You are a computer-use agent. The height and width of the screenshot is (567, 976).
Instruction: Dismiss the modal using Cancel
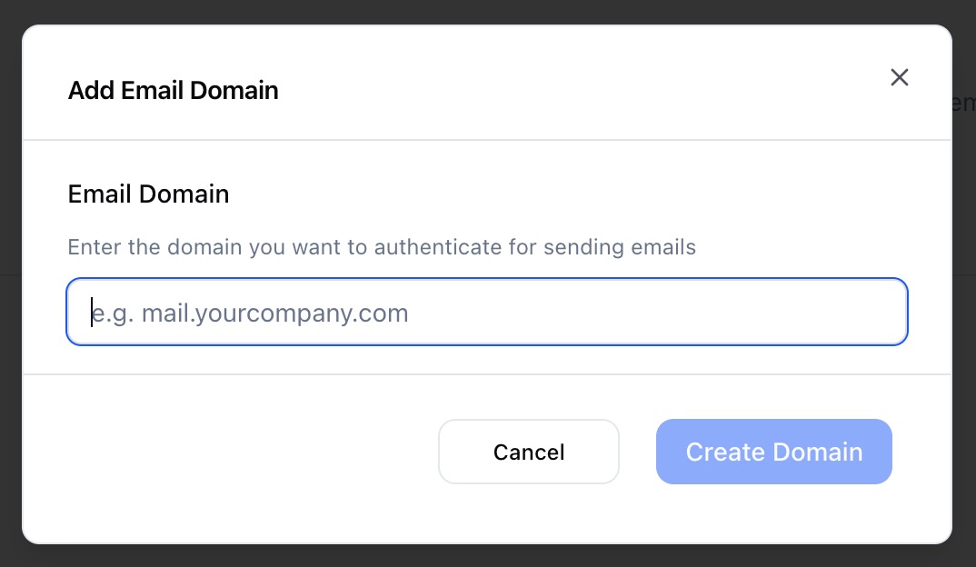click(528, 452)
